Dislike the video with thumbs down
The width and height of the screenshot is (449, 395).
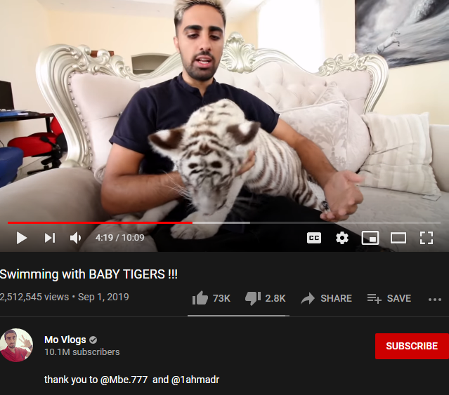[265, 298]
